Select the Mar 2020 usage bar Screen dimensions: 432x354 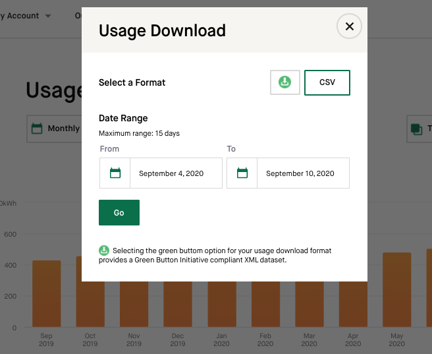[x=309, y=305]
